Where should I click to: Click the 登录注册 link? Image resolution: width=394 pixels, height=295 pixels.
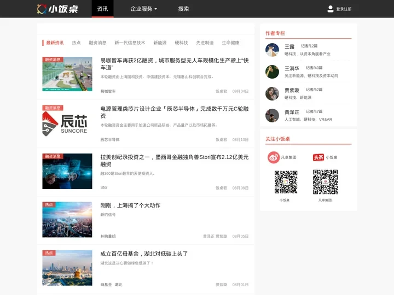pyautogui.click(x=344, y=9)
